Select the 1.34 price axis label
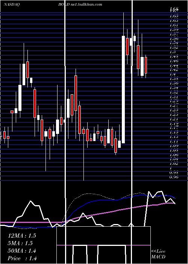Image resolution: width=188 pixels, height=264 pixels. (174, 88)
